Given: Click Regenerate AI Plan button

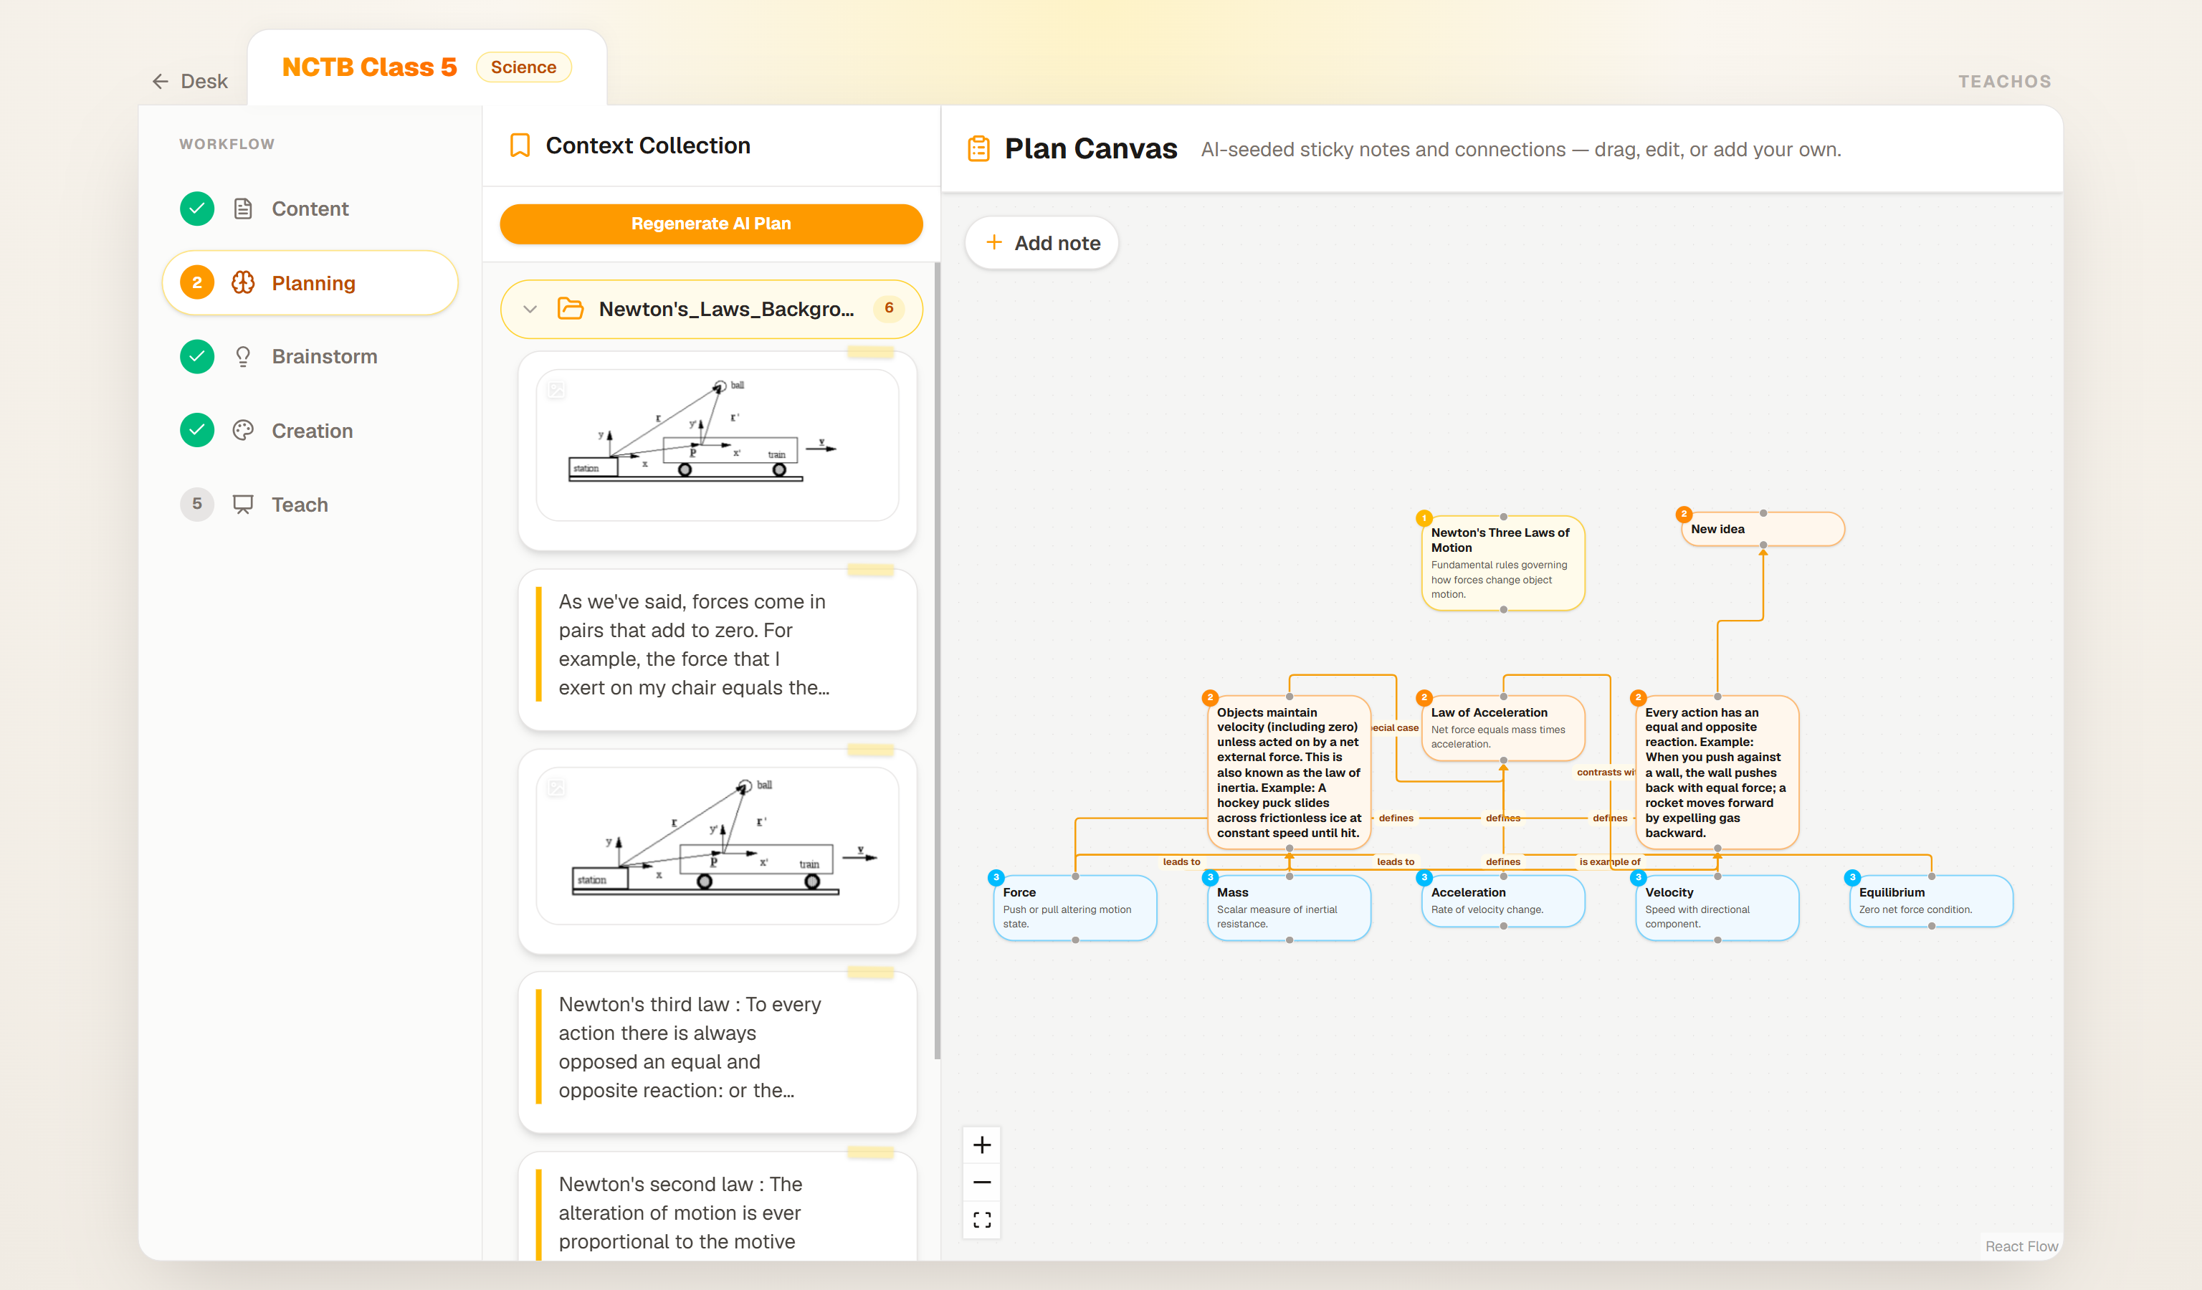Looking at the screenshot, I should (711, 224).
